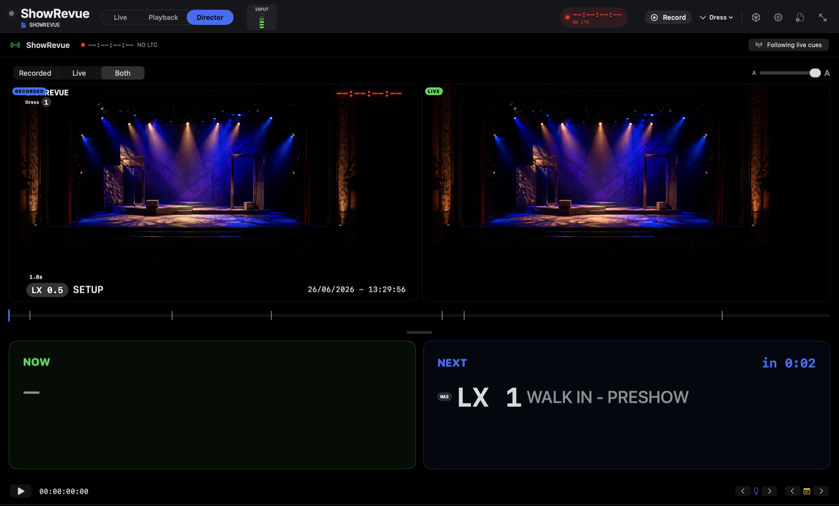This screenshot has width=839, height=506.
Task: Click the Dress 1 rehearsal badge
Action: [38, 103]
